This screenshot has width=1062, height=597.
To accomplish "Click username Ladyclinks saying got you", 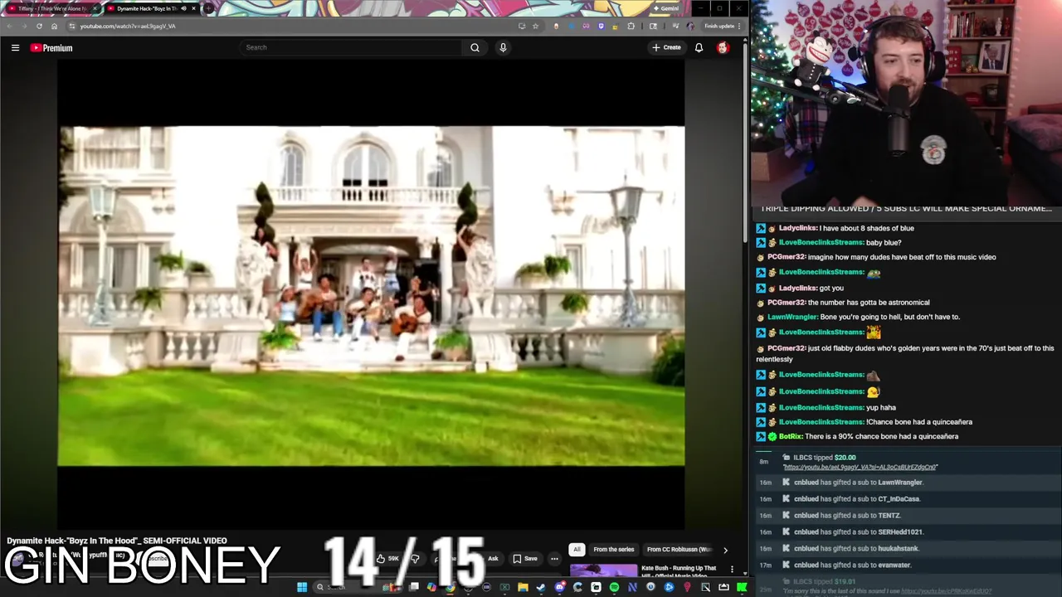I will tap(798, 288).
